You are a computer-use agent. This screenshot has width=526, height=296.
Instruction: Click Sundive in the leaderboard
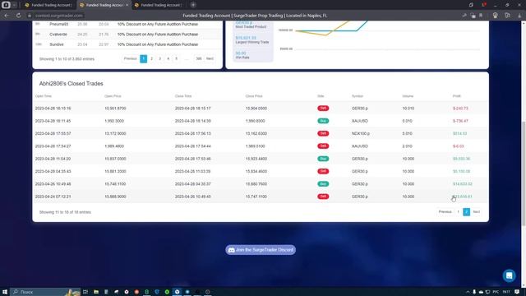tap(57, 44)
